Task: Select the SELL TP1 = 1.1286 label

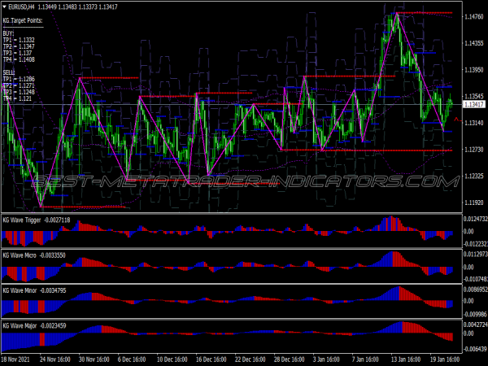Action: click(19, 78)
